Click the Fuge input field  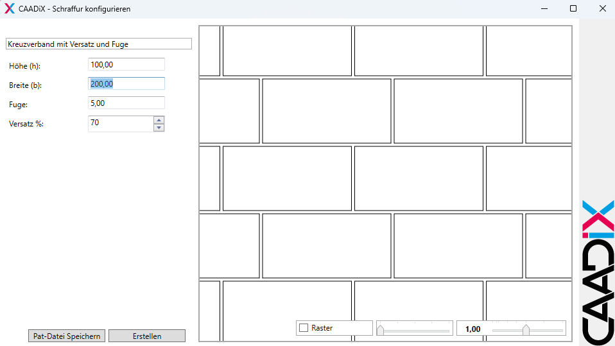coord(126,103)
